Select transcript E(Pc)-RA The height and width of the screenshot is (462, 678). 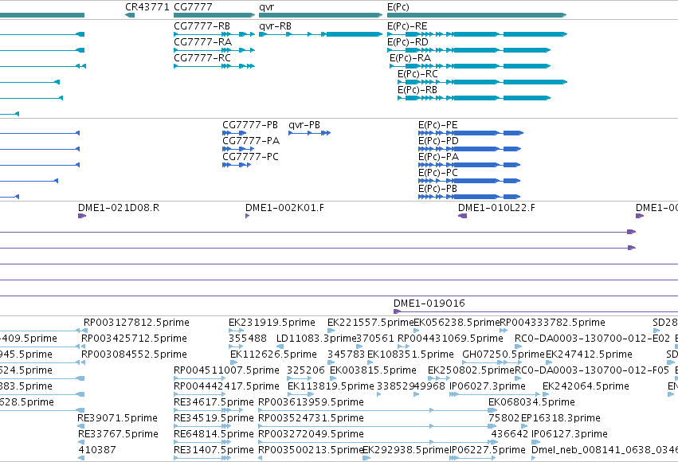click(470, 66)
